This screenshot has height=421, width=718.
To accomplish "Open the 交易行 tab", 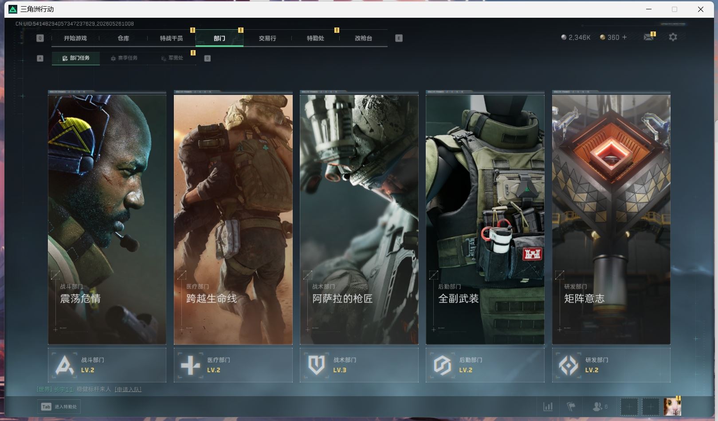I will pyautogui.click(x=267, y=38).
